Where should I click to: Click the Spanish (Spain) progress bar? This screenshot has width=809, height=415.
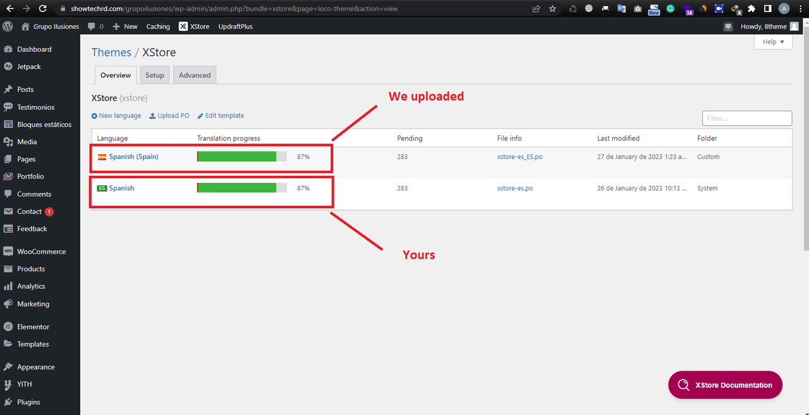[242, 156]
